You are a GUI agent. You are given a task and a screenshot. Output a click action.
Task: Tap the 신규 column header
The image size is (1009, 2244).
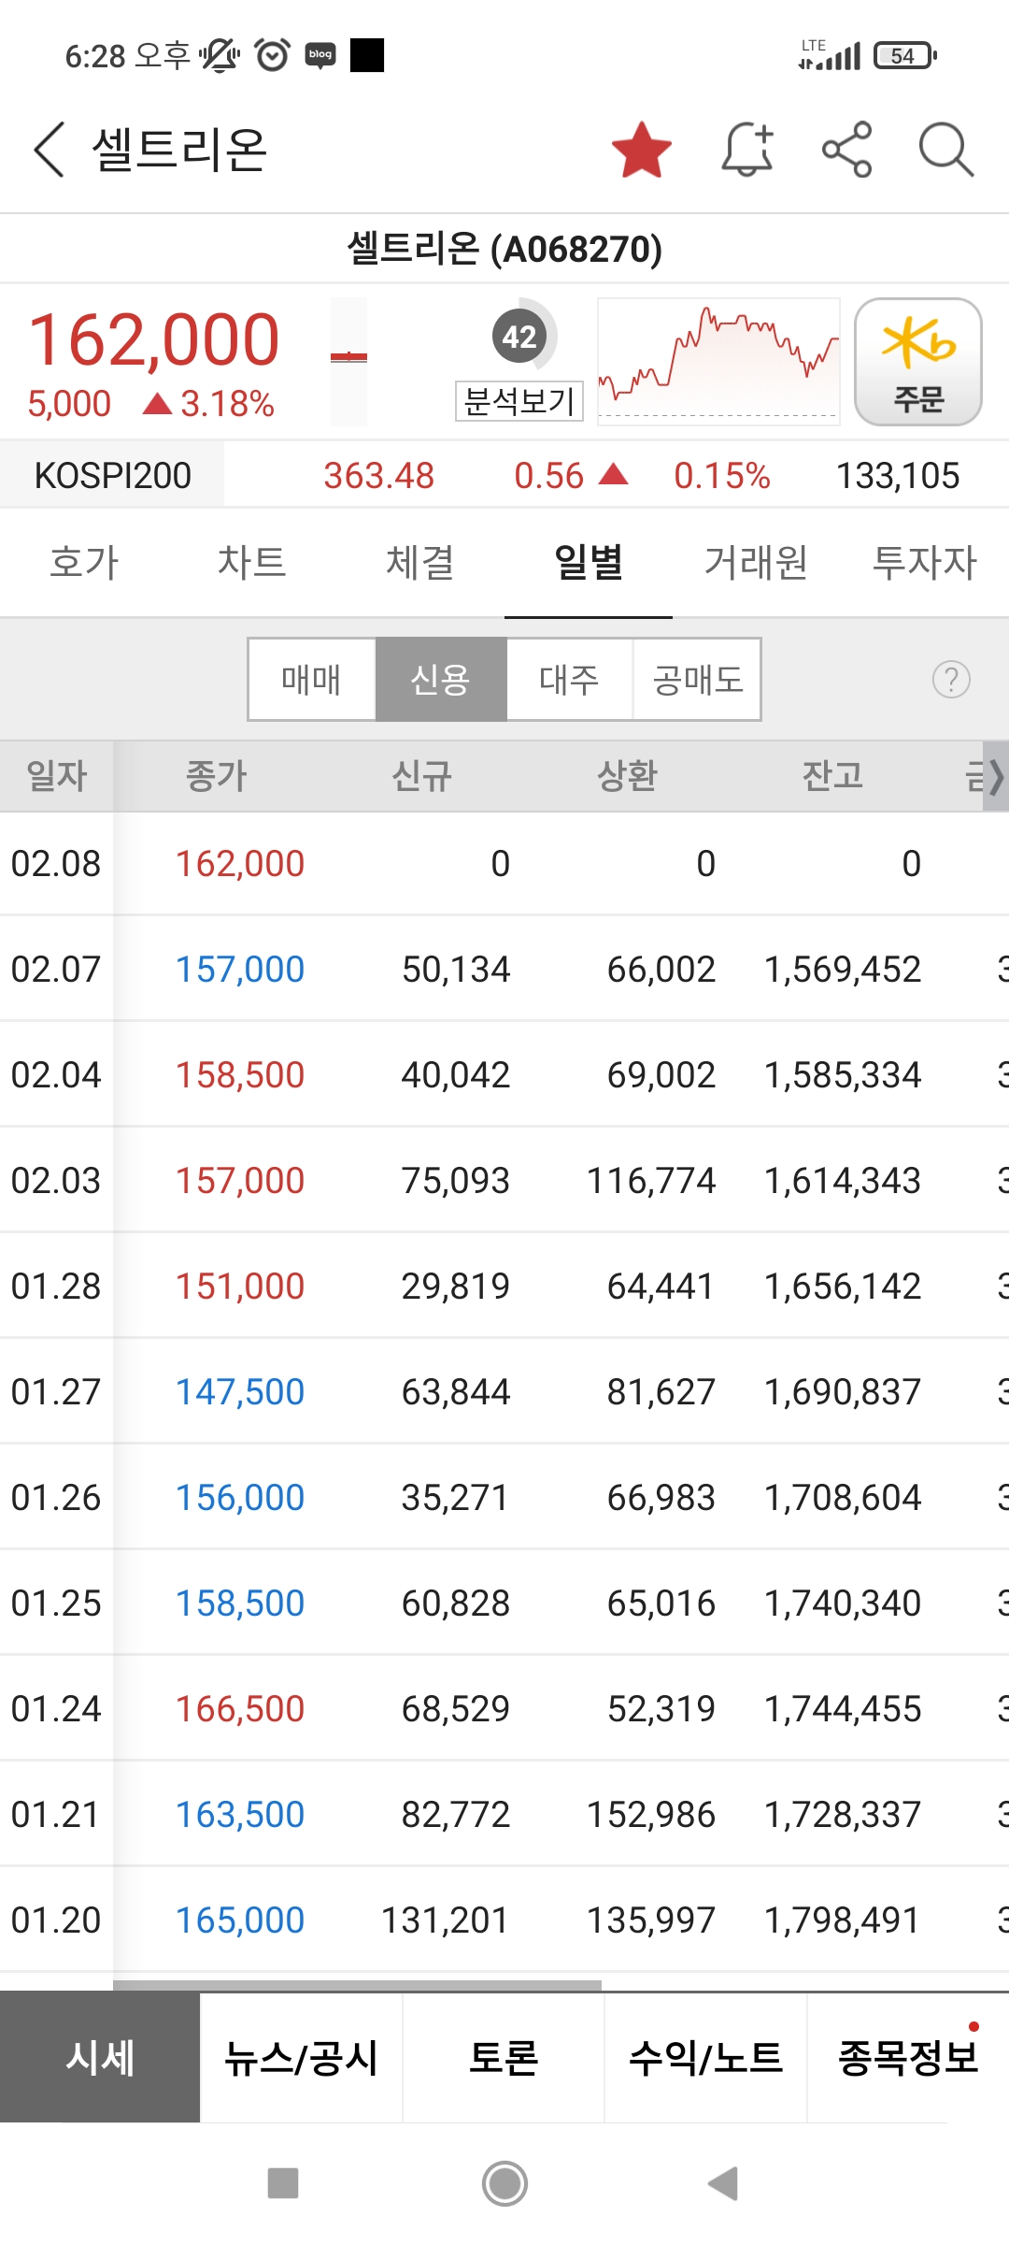coord(422,776)
